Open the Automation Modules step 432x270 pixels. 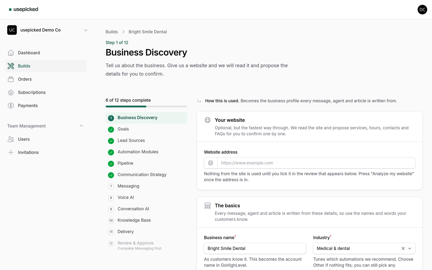click(146, 152)
